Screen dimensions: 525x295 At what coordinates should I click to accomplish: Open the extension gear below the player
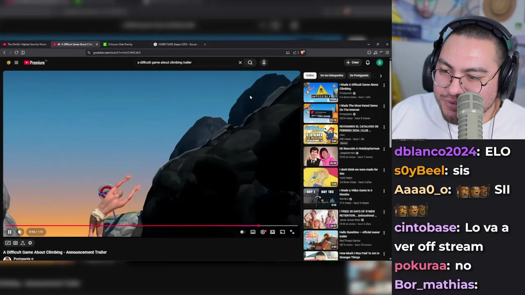click(x=30, y=243)
